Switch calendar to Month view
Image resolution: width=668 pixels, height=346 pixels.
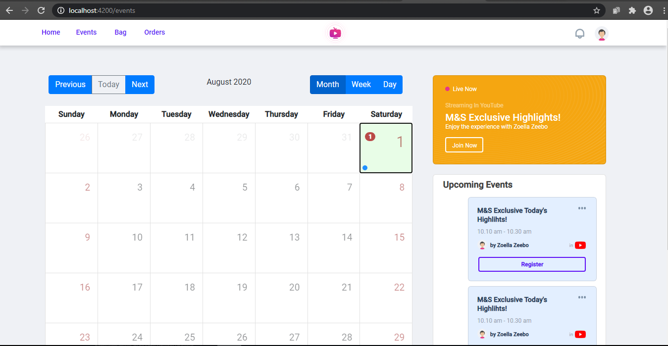(x=328, y=85)
